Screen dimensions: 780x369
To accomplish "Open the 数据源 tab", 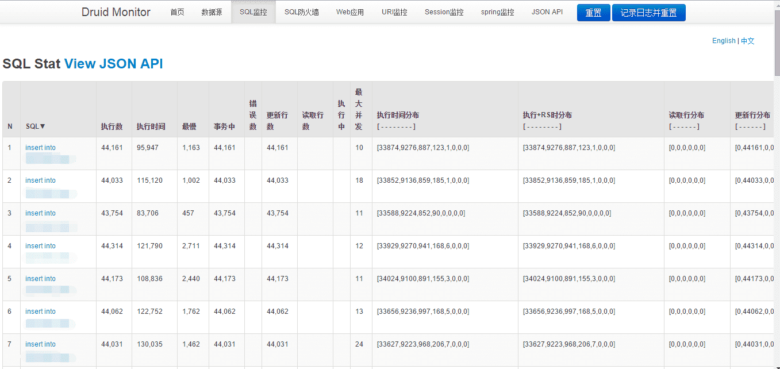I will coord(212,11).
